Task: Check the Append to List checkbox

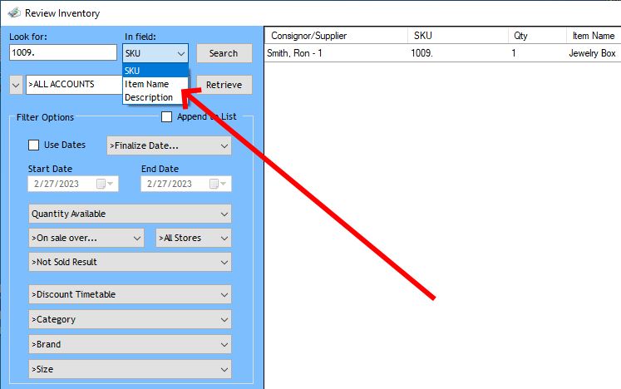Action: [167, 117]
